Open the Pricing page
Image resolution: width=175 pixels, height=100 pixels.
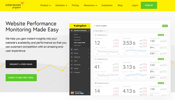coord(75,5)
